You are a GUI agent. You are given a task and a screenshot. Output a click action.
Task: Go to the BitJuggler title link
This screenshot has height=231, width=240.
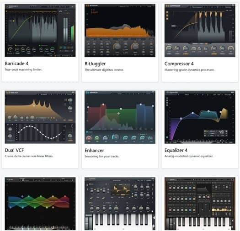pyautogui.click(x=95, y=64)
